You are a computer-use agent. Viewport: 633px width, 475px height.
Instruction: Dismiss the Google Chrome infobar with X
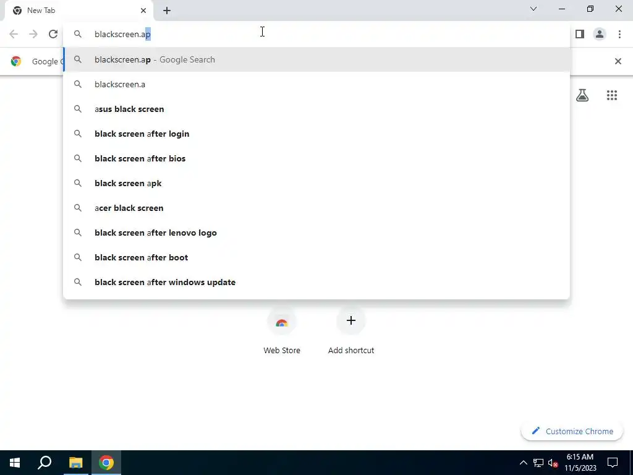point(618,61)
